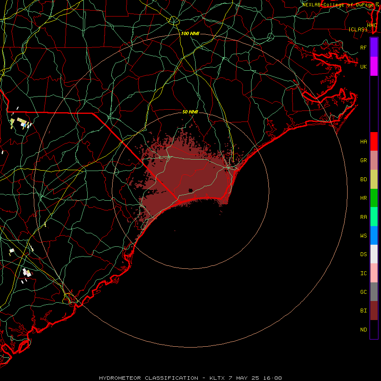Click the HA red legend swatch
This screenshot has width=381, height=381.
coord(374,141)
